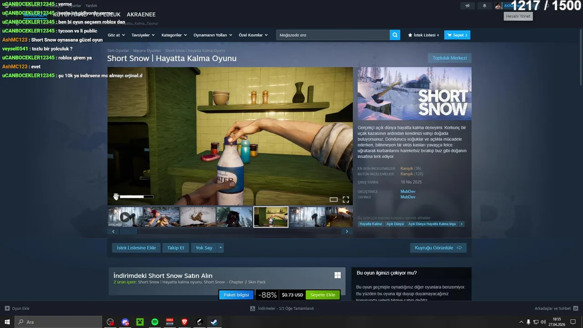Play the official trailer video thumbnail

point(125,217)
